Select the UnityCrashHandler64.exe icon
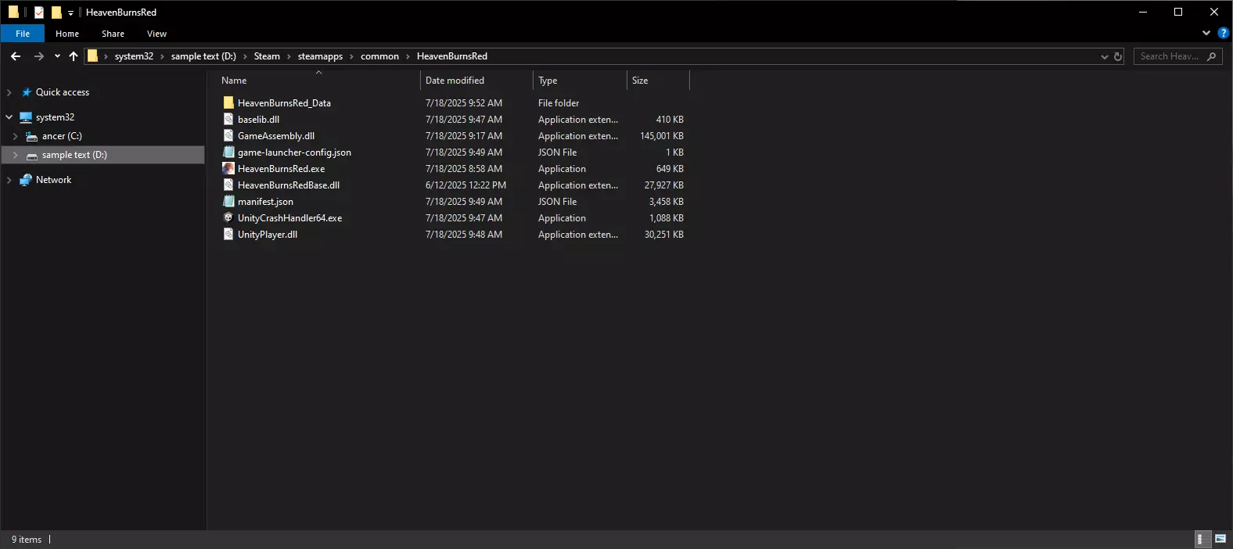The width and height of the screenshot is (1233, 549). click(228, 217)
